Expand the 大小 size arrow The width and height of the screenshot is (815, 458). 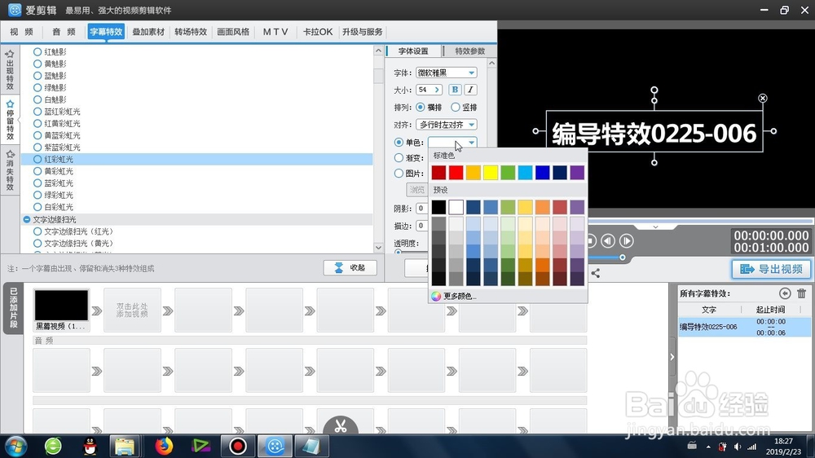437,90
